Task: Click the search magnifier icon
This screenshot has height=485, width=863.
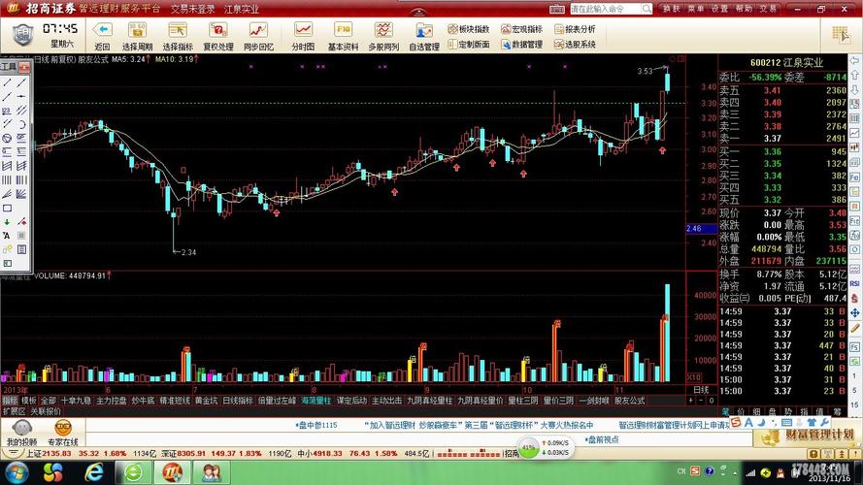Action: (x=647, y=9)
